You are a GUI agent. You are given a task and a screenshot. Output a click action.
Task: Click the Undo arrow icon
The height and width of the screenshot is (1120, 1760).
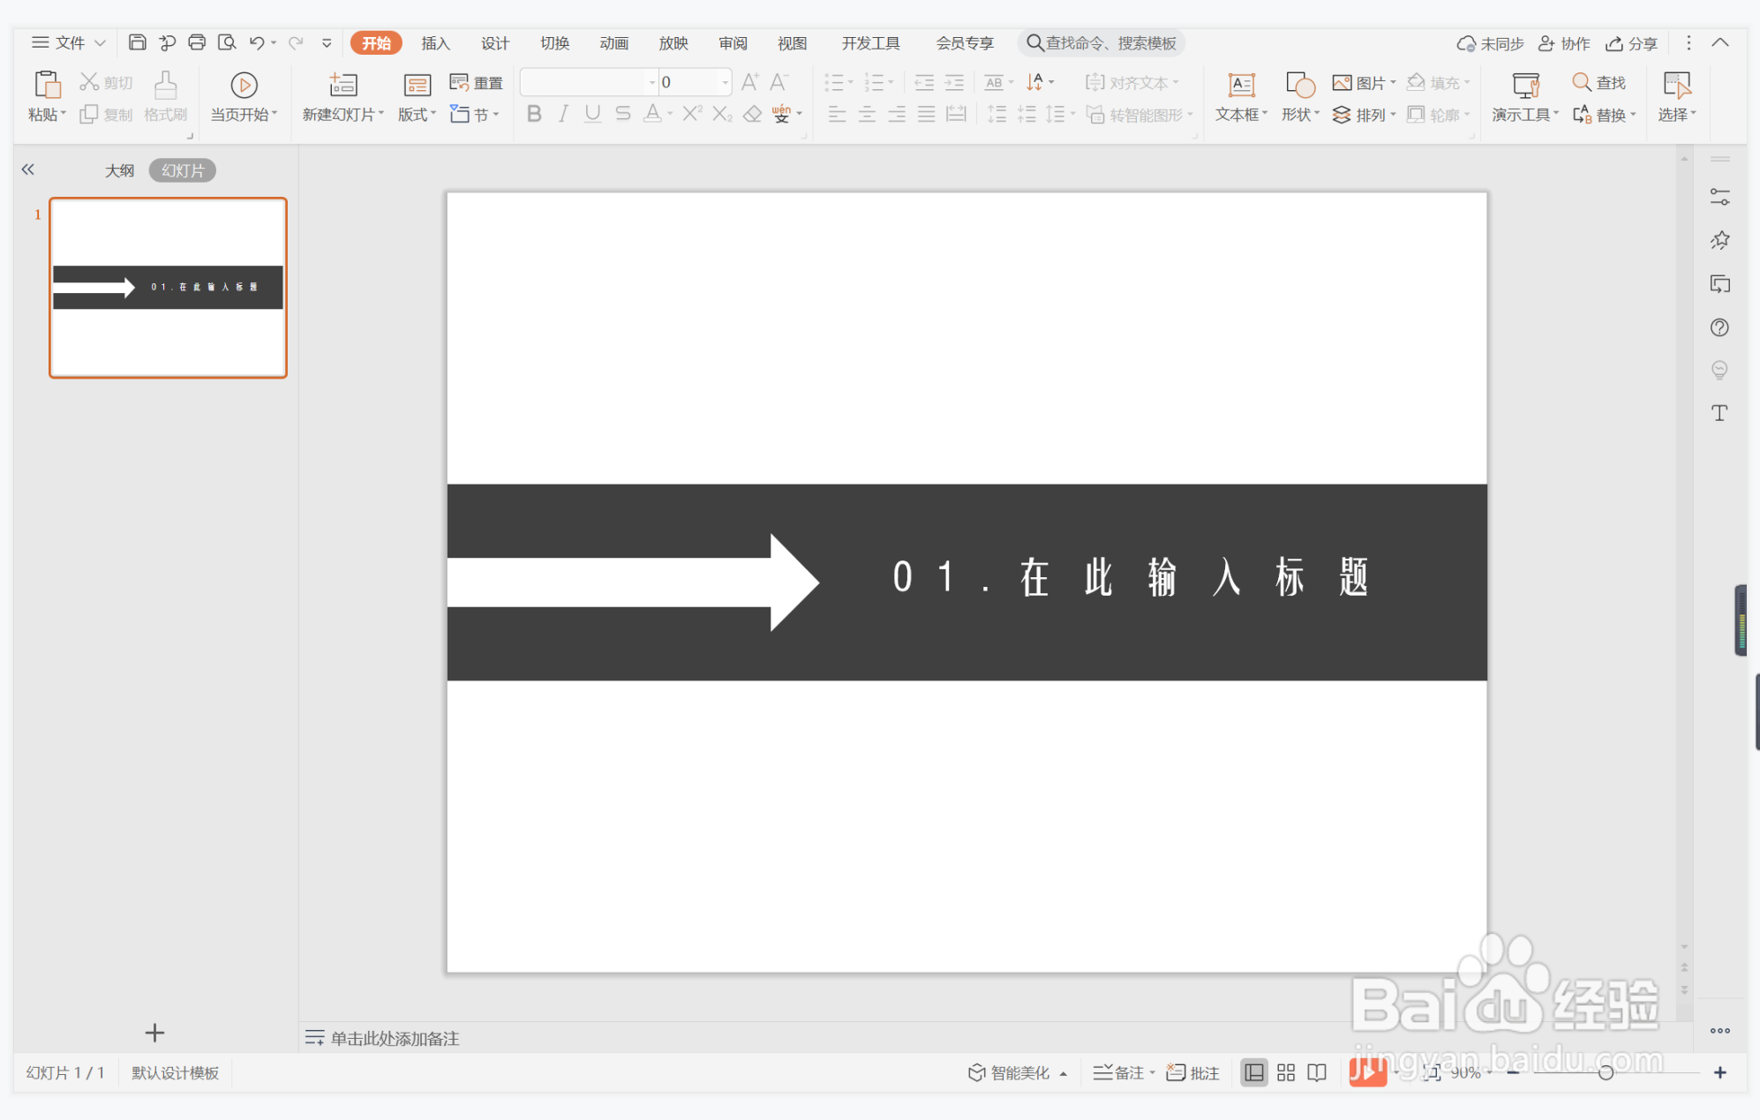[257, 42]
